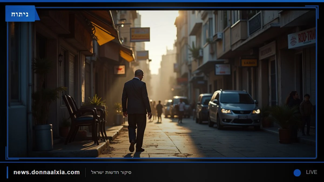
Task: Click the סיקור חדשות ישראל caption
Action: (111, 172)
